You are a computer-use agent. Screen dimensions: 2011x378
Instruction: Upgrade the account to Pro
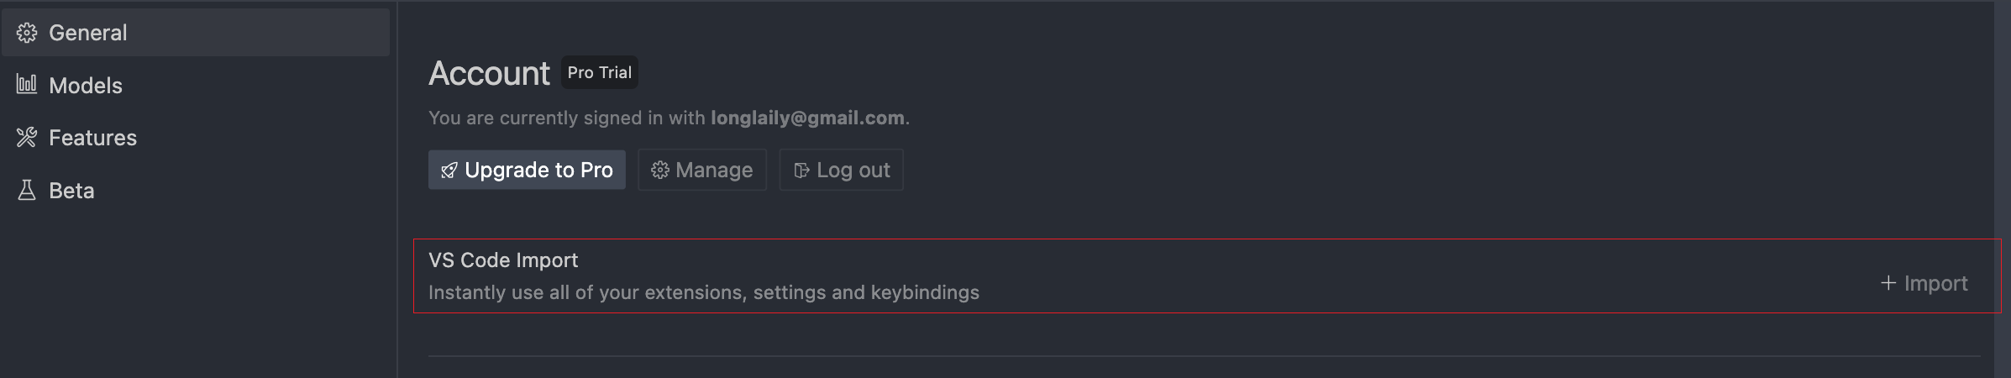(527, 170)
